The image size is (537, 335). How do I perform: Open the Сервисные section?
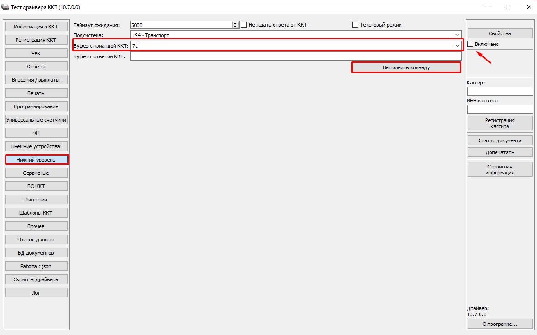36,173
